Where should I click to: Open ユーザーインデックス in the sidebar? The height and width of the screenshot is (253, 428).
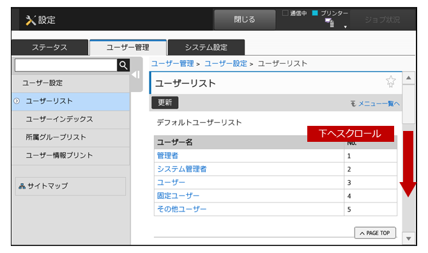click(71, 119)
